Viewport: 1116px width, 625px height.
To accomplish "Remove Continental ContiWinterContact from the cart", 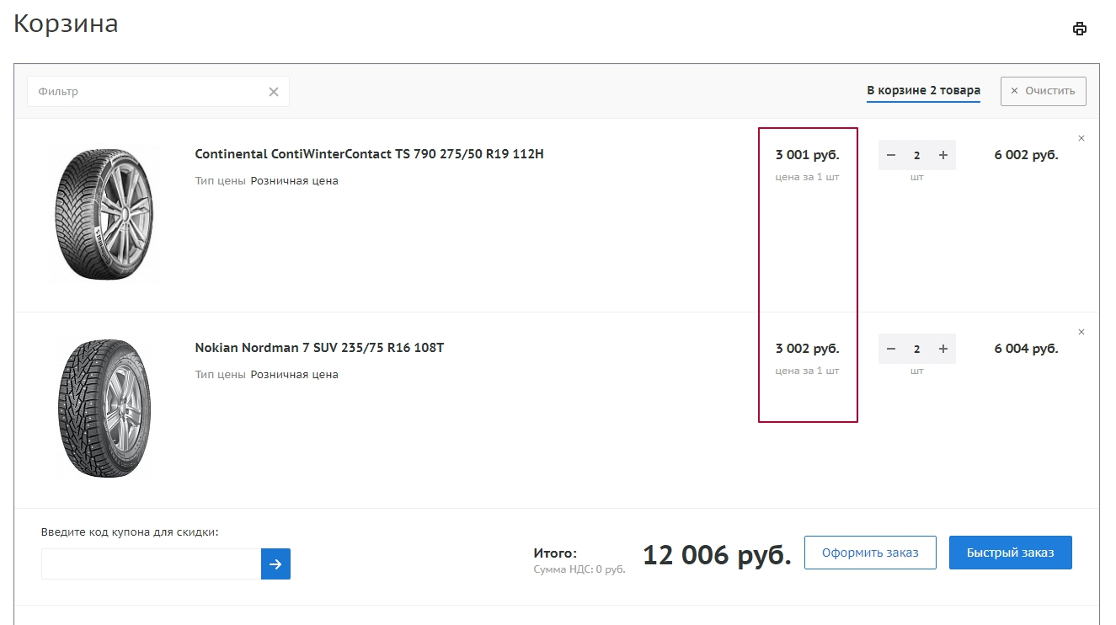I will [1081, 138].
